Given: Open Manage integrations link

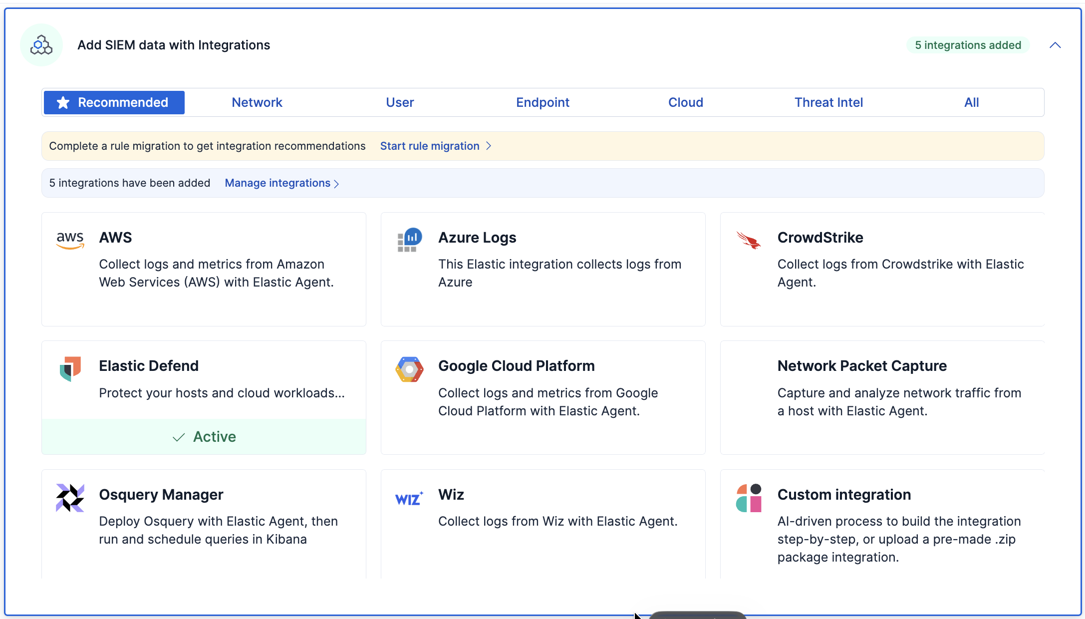Looking at the screenshot, I should [277, 183].
